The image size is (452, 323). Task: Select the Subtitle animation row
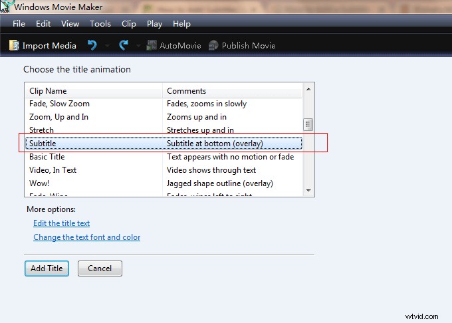coord(164,144)
